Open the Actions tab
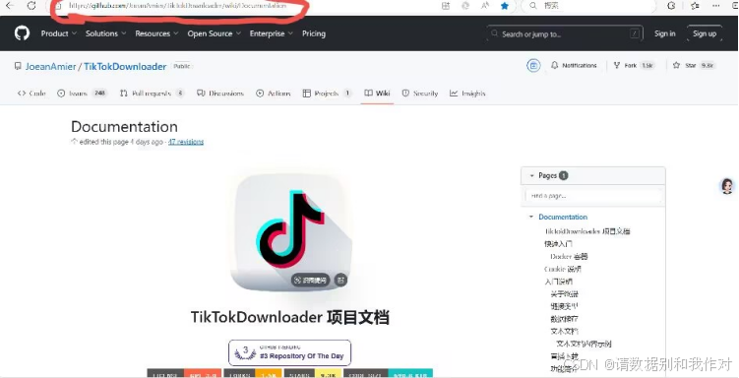The width and height of the screenshot is (739, 378). [x=274, y=94]
